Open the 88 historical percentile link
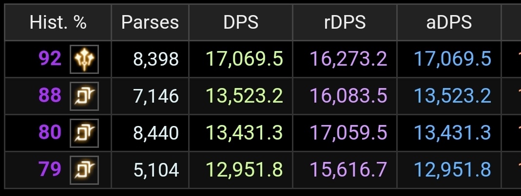The width and height of the screenshot is (521, 196). (x=50, y=96)
